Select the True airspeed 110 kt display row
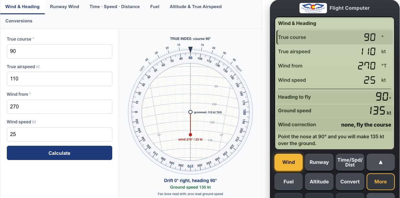400x198 pixels. coord(334,52)
